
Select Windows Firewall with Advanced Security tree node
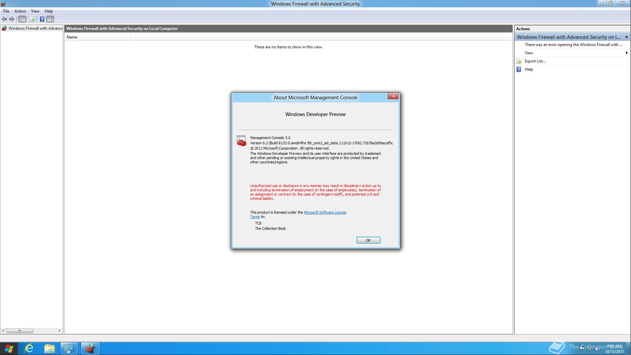click(35, 28)
